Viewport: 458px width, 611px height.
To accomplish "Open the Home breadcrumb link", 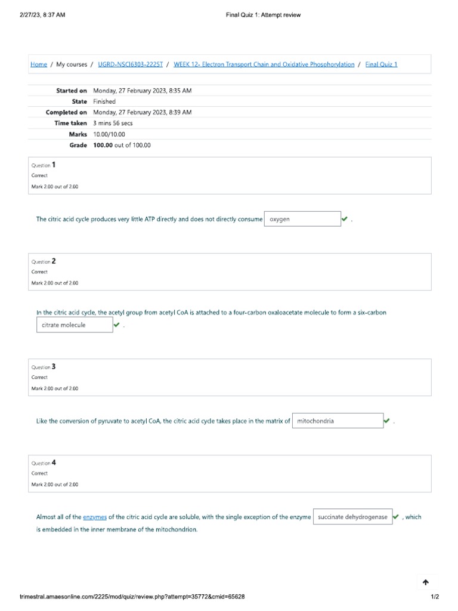I will pos(39,64).
